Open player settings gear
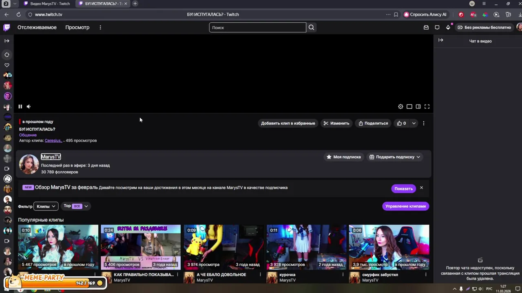 point(400,107)
